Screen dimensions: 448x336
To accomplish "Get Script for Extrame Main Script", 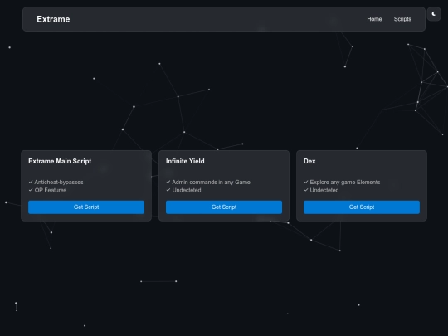I will (x=86, y=207).
